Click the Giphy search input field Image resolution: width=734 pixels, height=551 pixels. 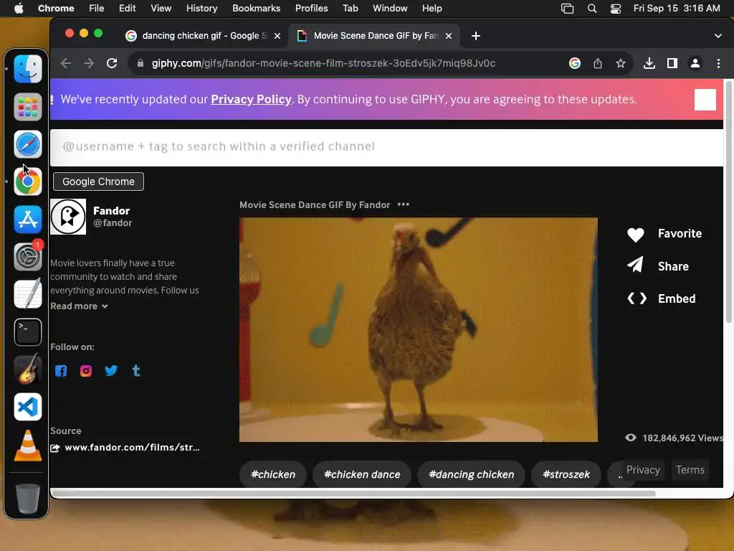(386, 147)
